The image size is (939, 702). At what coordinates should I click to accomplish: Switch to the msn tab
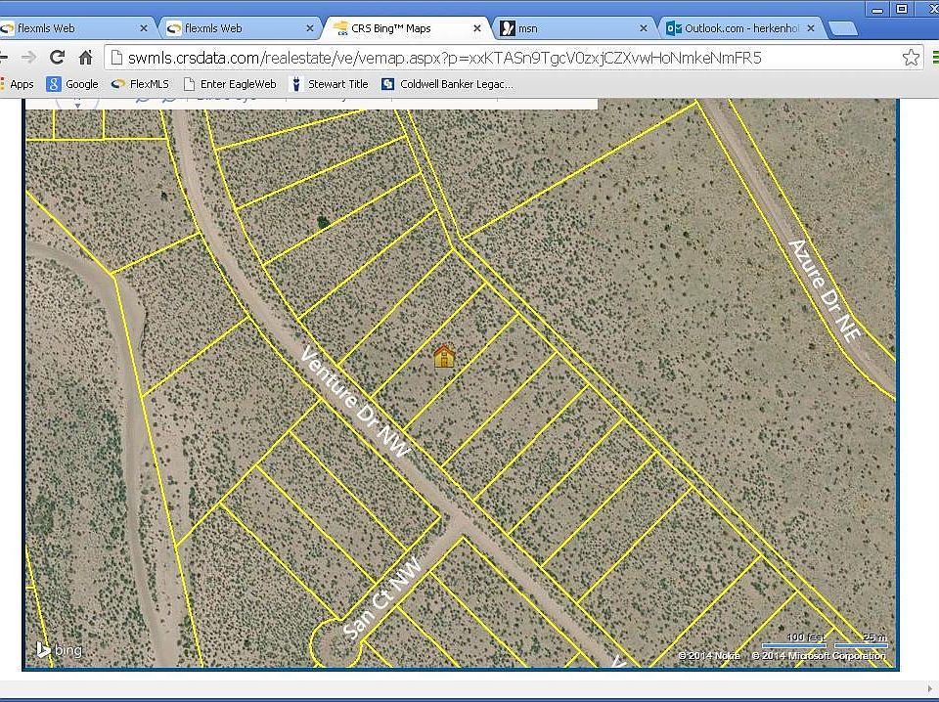567,28
